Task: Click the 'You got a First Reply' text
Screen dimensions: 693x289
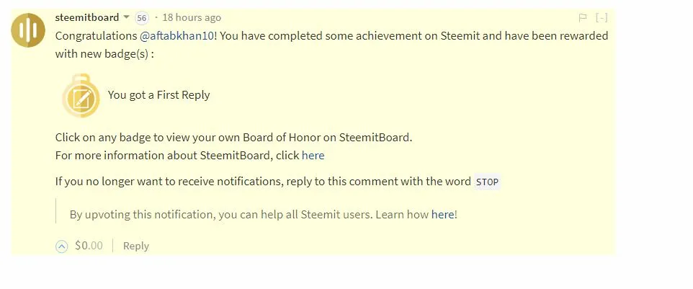Action: [x=158, y=95]
